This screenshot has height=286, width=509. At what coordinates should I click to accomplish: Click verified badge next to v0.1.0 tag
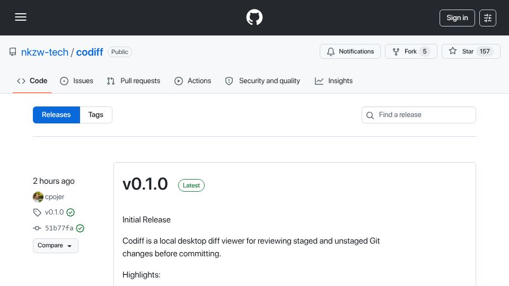click(x=71, y=212)
